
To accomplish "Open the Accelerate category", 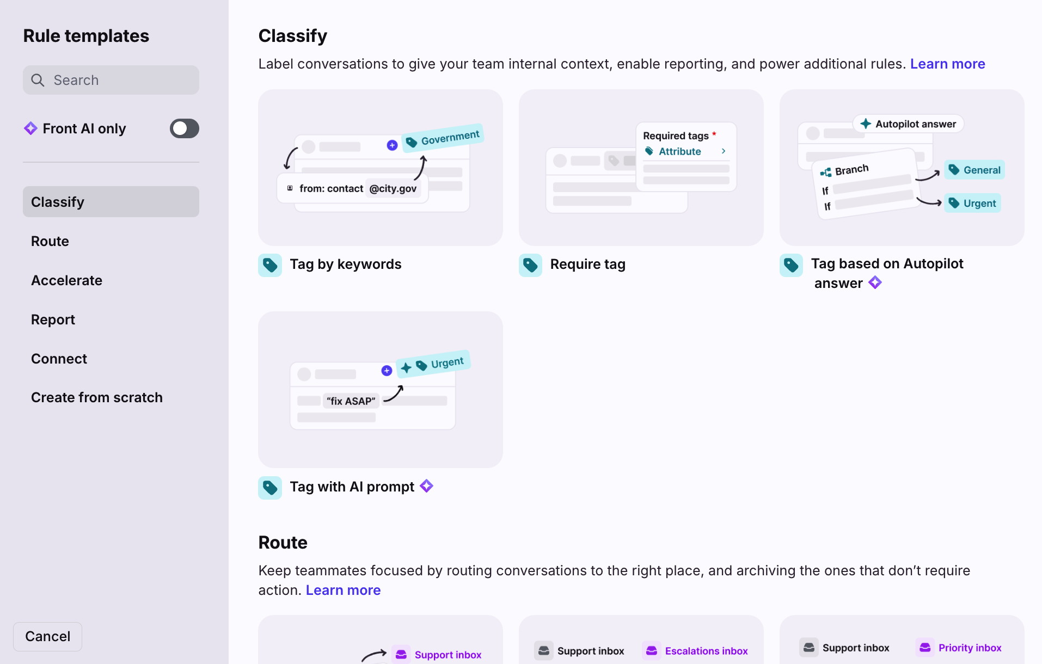I will pyautogui.click(x=66, y=280).
